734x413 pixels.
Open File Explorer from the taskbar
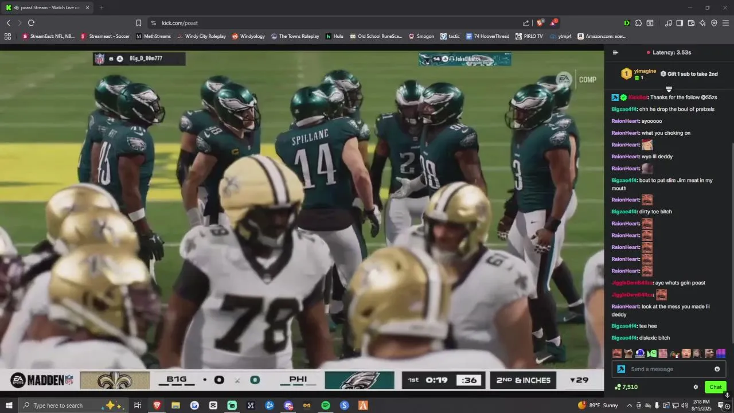pyautogui.click(x=175, y=406)
